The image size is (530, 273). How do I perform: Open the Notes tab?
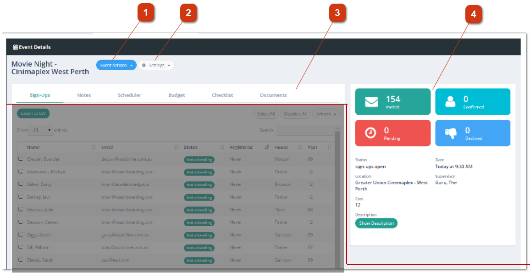coord(84,95)
